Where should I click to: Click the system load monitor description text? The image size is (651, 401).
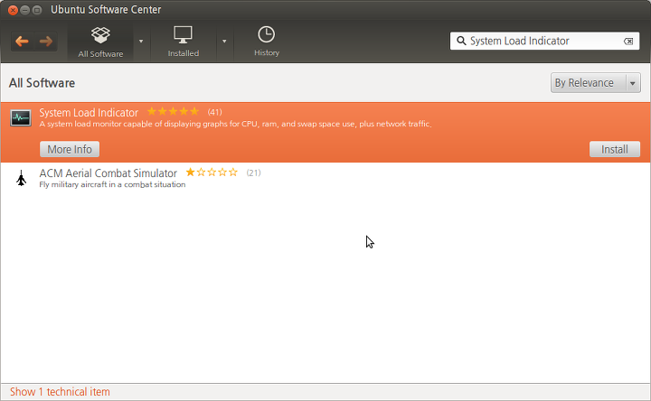pos(235,124)
